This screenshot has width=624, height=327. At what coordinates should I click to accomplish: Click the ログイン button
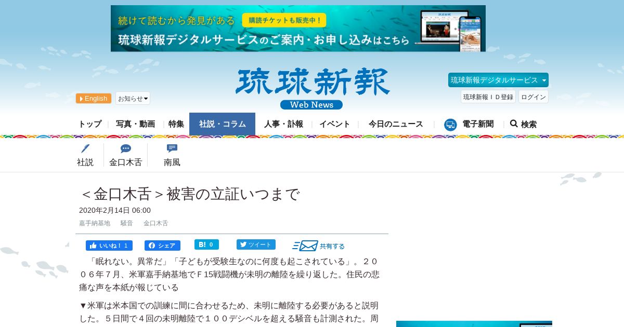coord(534,97)
